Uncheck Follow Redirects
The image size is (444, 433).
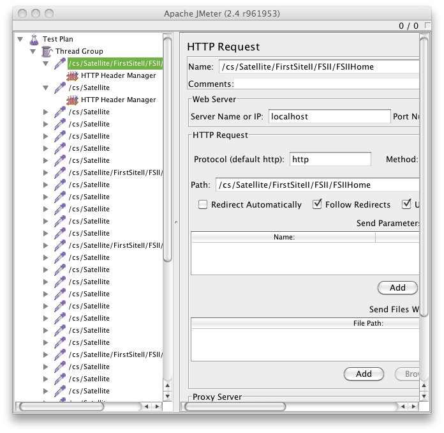pyautogui.click(x=317, y=204)
